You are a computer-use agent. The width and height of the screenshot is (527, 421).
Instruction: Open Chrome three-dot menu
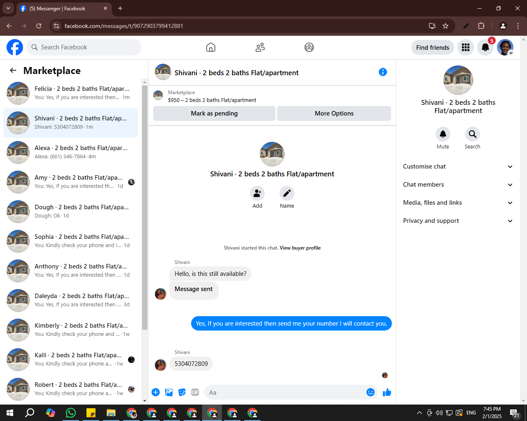click(x=518, y=26)
